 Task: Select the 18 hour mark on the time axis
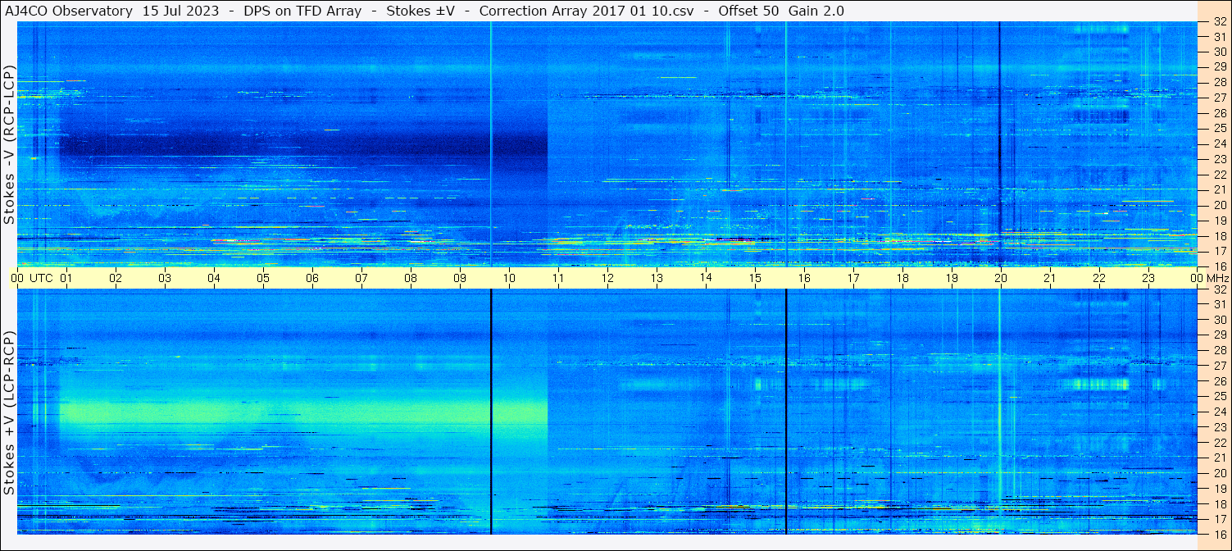(902, 278)
